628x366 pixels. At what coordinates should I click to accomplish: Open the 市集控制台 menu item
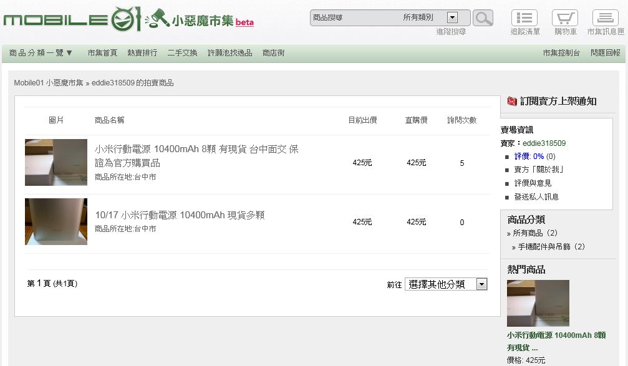561,53
